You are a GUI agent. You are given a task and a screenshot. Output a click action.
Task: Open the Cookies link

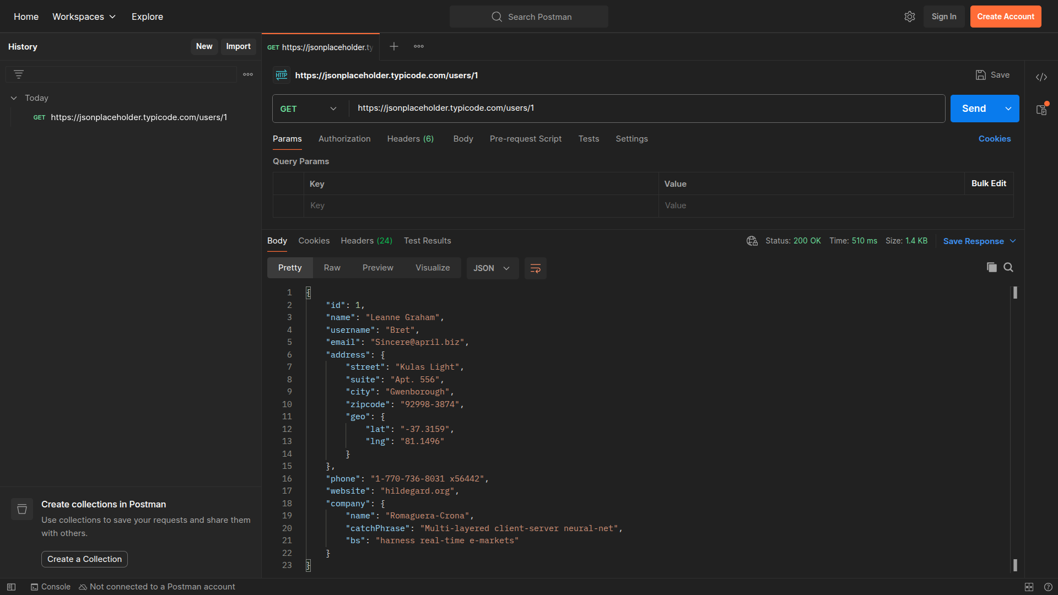[995, 139]
